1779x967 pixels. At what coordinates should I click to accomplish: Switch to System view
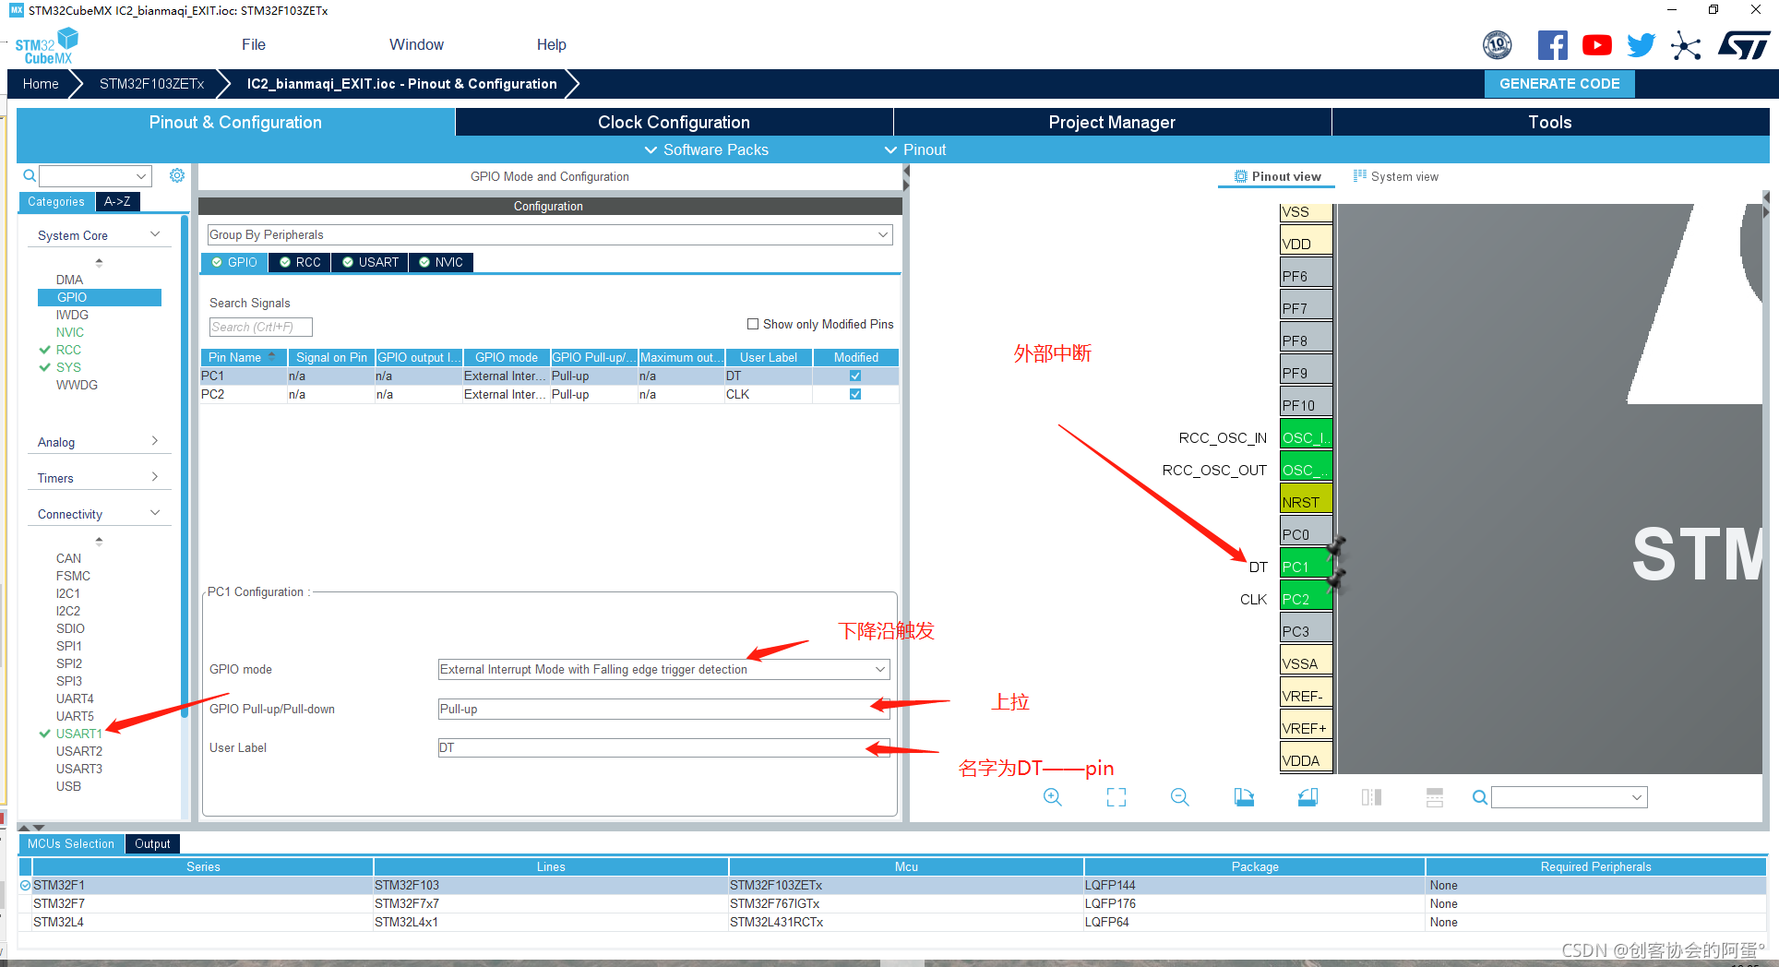coord(1396,176)
